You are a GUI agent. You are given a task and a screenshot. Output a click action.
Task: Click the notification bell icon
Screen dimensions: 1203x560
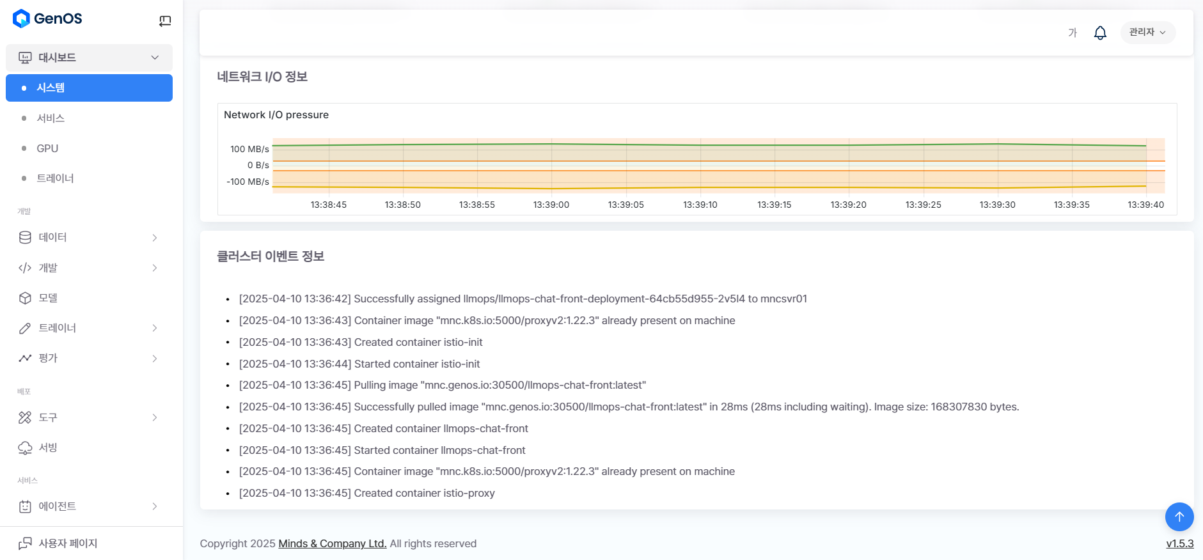pyautogui.click(x=1100, y=33)
